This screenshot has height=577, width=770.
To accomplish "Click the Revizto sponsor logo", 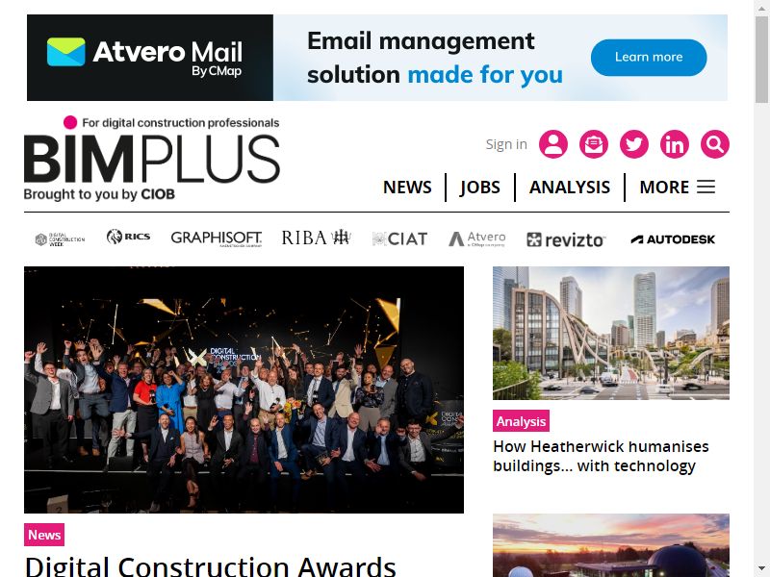I will pos(565,239).
